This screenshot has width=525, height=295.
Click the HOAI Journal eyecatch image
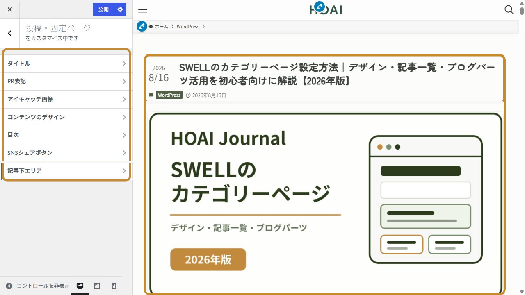[326, 203]
